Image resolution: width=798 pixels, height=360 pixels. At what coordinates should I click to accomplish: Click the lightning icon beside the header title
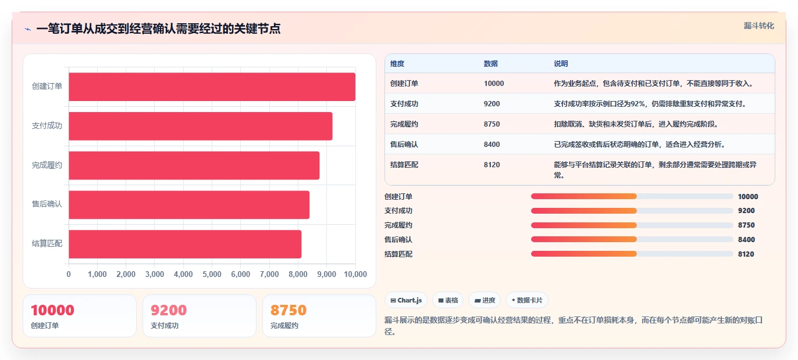pos(27,29)
